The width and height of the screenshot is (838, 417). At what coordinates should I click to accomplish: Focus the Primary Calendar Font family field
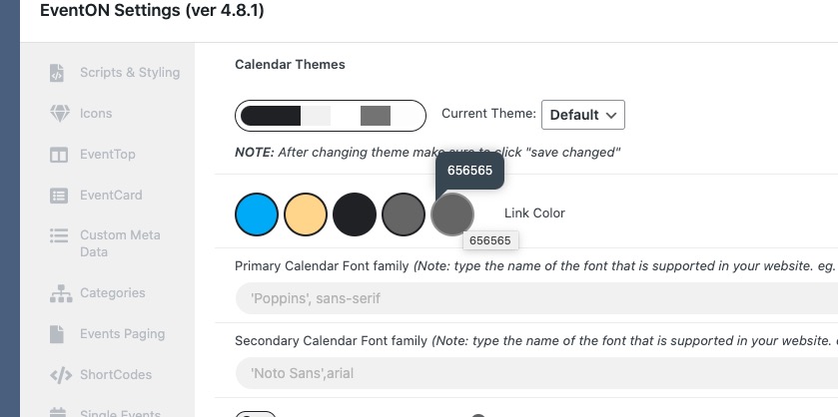[x=536, y=298]
